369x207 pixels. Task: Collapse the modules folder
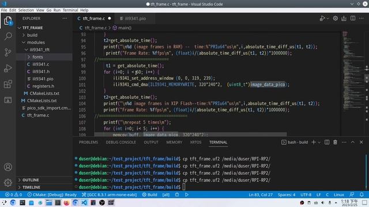(44, 42)
